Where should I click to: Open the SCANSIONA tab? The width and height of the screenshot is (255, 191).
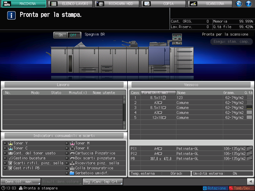click(210, 4)
